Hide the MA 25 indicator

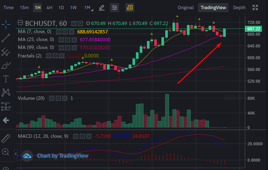61,40
